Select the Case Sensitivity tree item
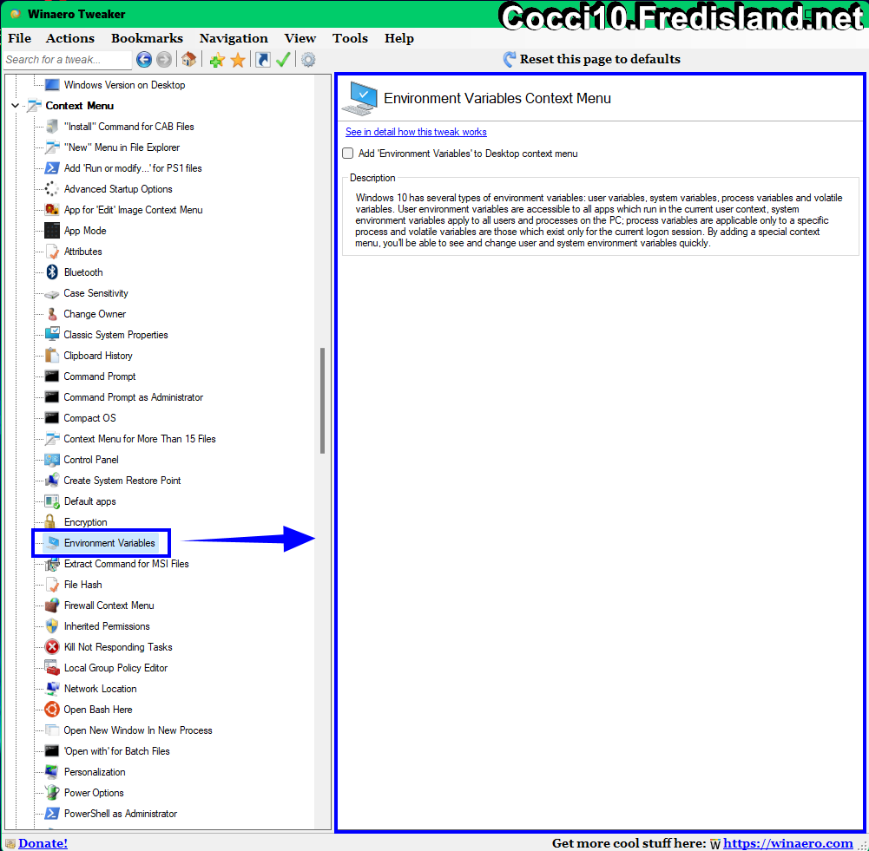Image resolution: width=869 pixels, height=851 pixels. (x=95, y=293)
